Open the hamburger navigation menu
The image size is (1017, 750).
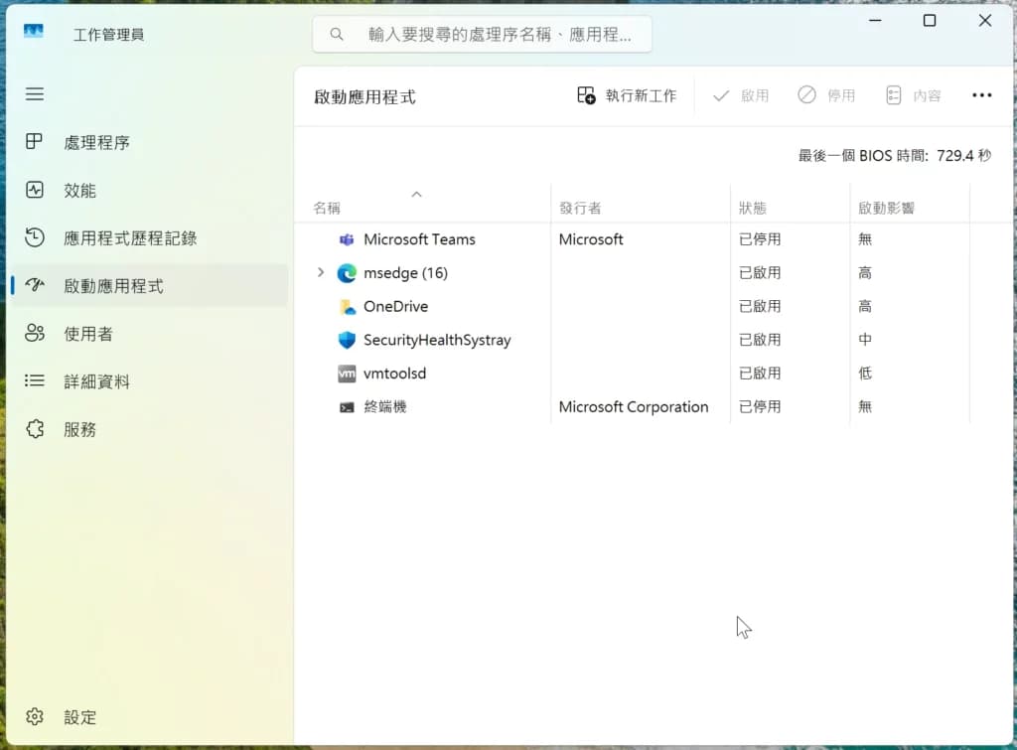pyautogui.click(x=35, y=94)
